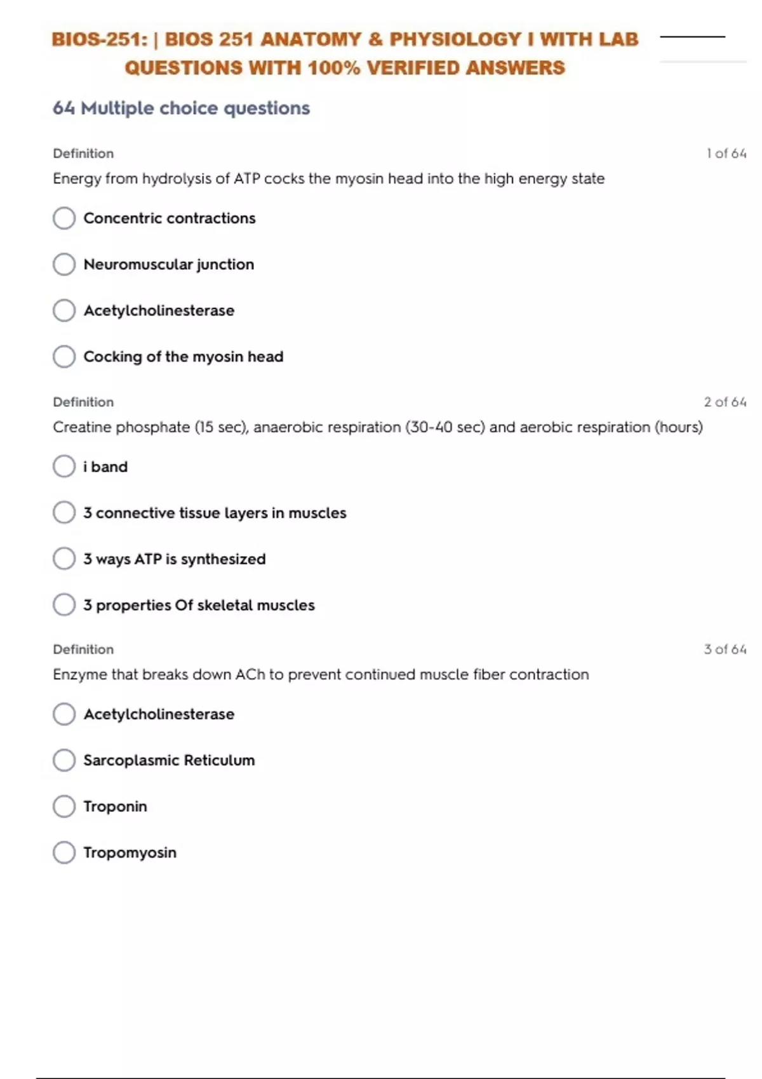Select Acetylcholinesterase for question 1
This screenshot has width=762, height=1079.
(x=64, y=311)
